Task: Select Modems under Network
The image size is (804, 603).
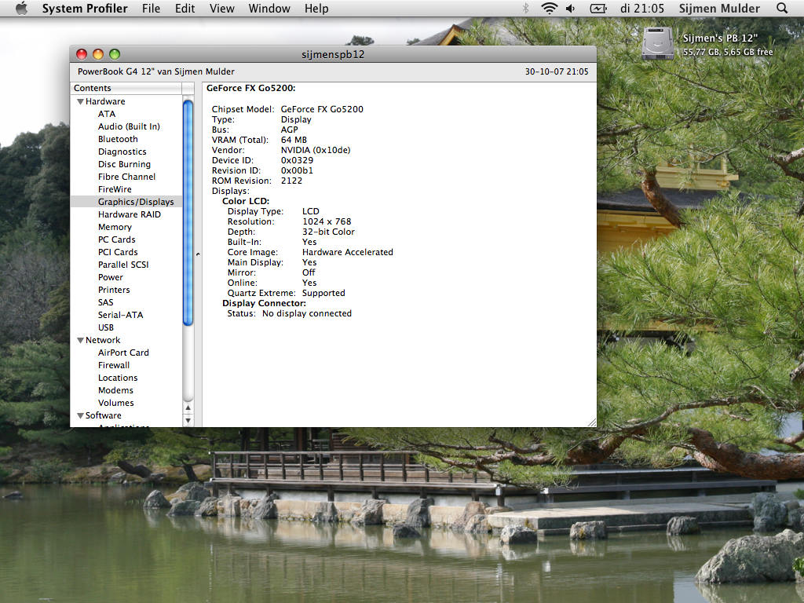Action: tap(116, 390)
